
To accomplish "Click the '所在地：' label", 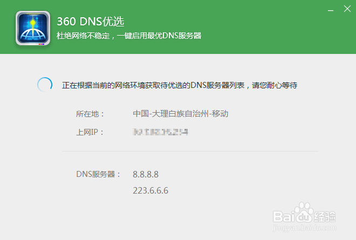I will (90, 114).
